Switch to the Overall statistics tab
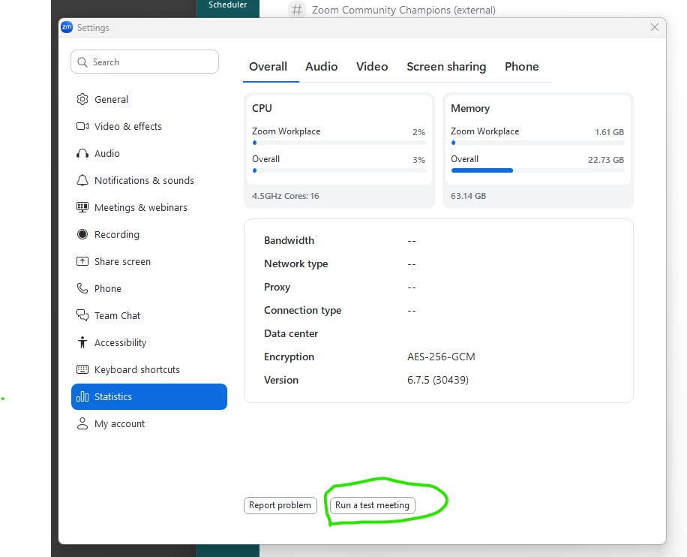 click(x=268, y=67)
